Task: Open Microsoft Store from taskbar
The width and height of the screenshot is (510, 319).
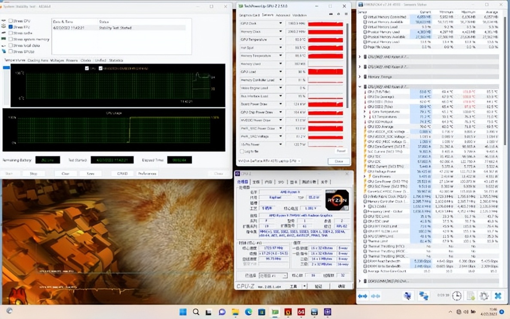Action: (261, 312)
